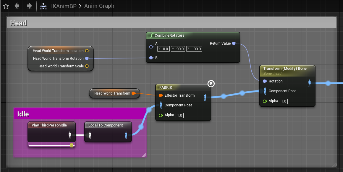This screenshot has width=343, height=172.
Task: Select the Head comment box title
Action: (19, 23)
